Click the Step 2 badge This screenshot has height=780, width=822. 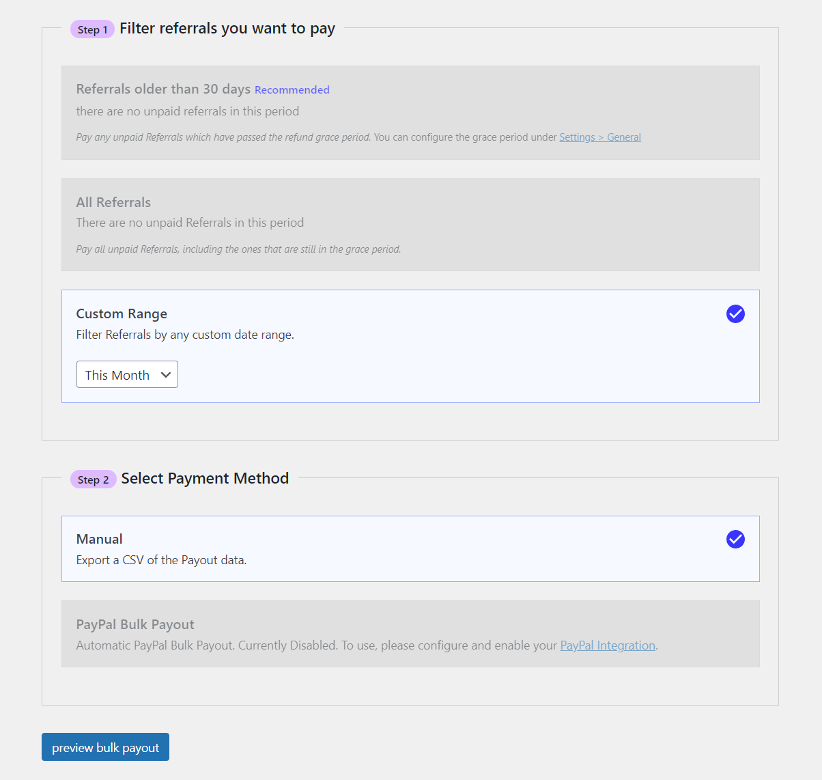[93, 479]
